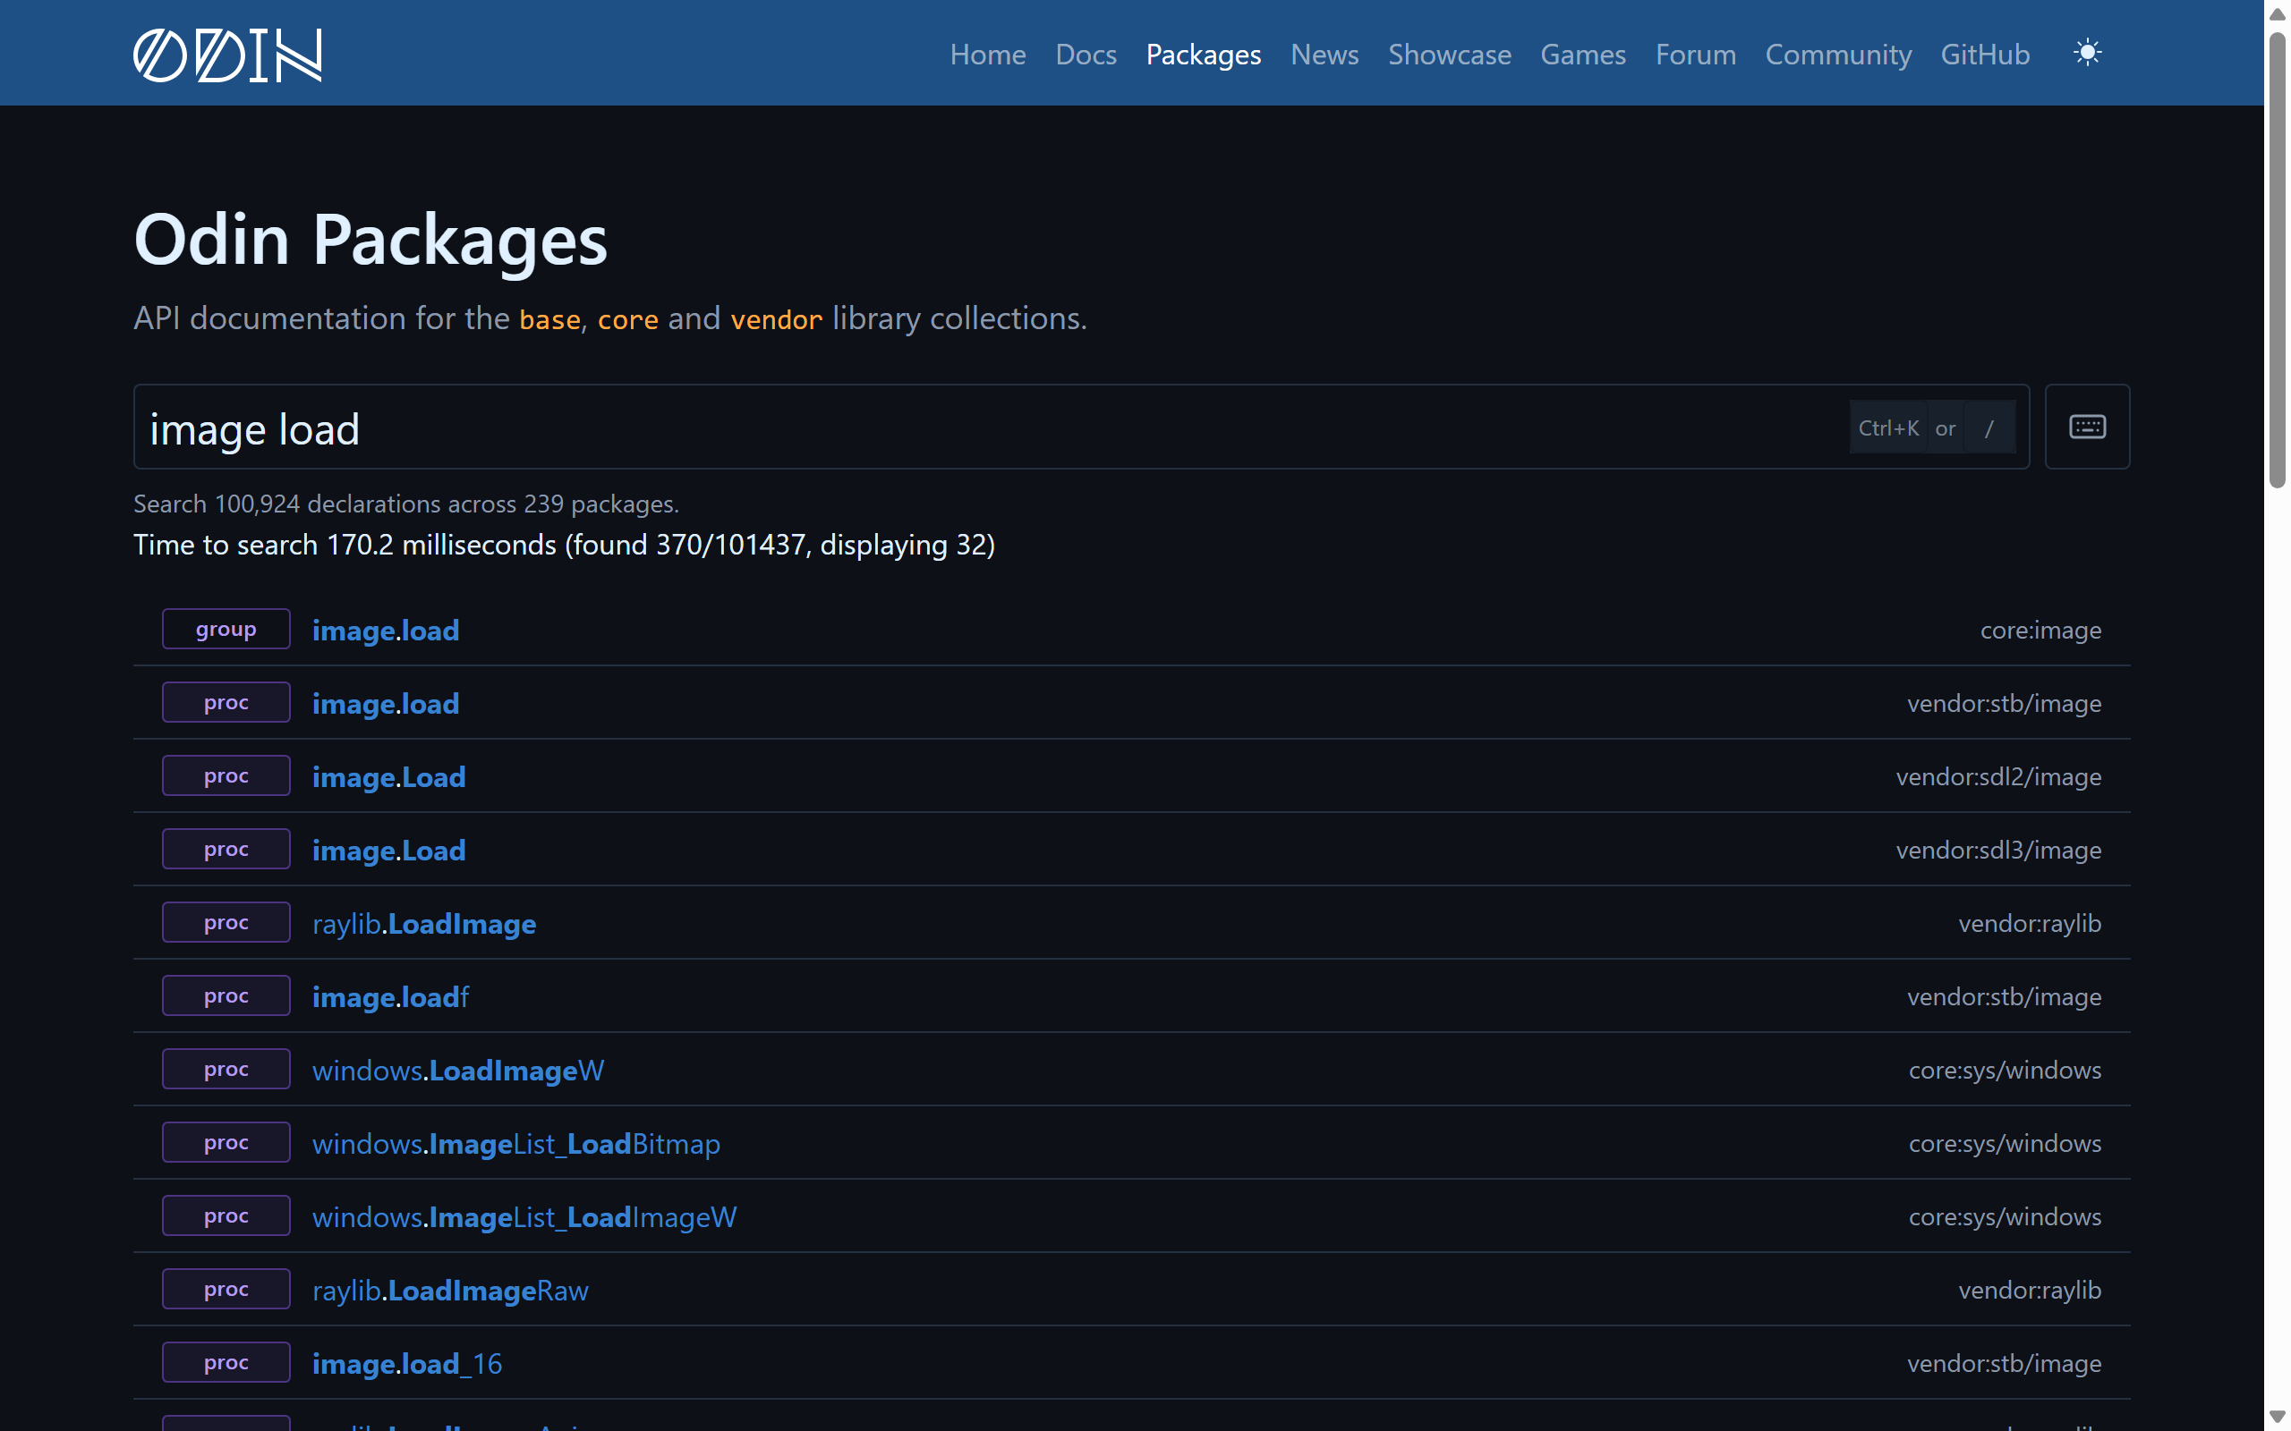This screenshot has width=2291, height=1431.
Task: Open the News navigation item
Action: [1324, 54]
